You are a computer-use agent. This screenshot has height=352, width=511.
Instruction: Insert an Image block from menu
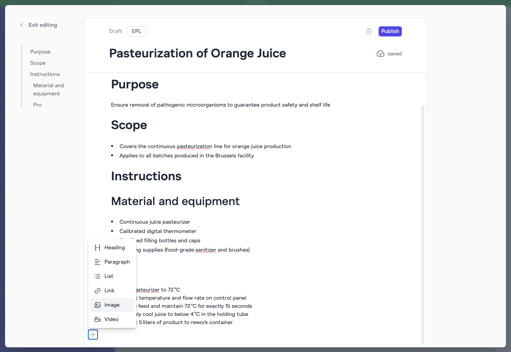tap(112, 305)
